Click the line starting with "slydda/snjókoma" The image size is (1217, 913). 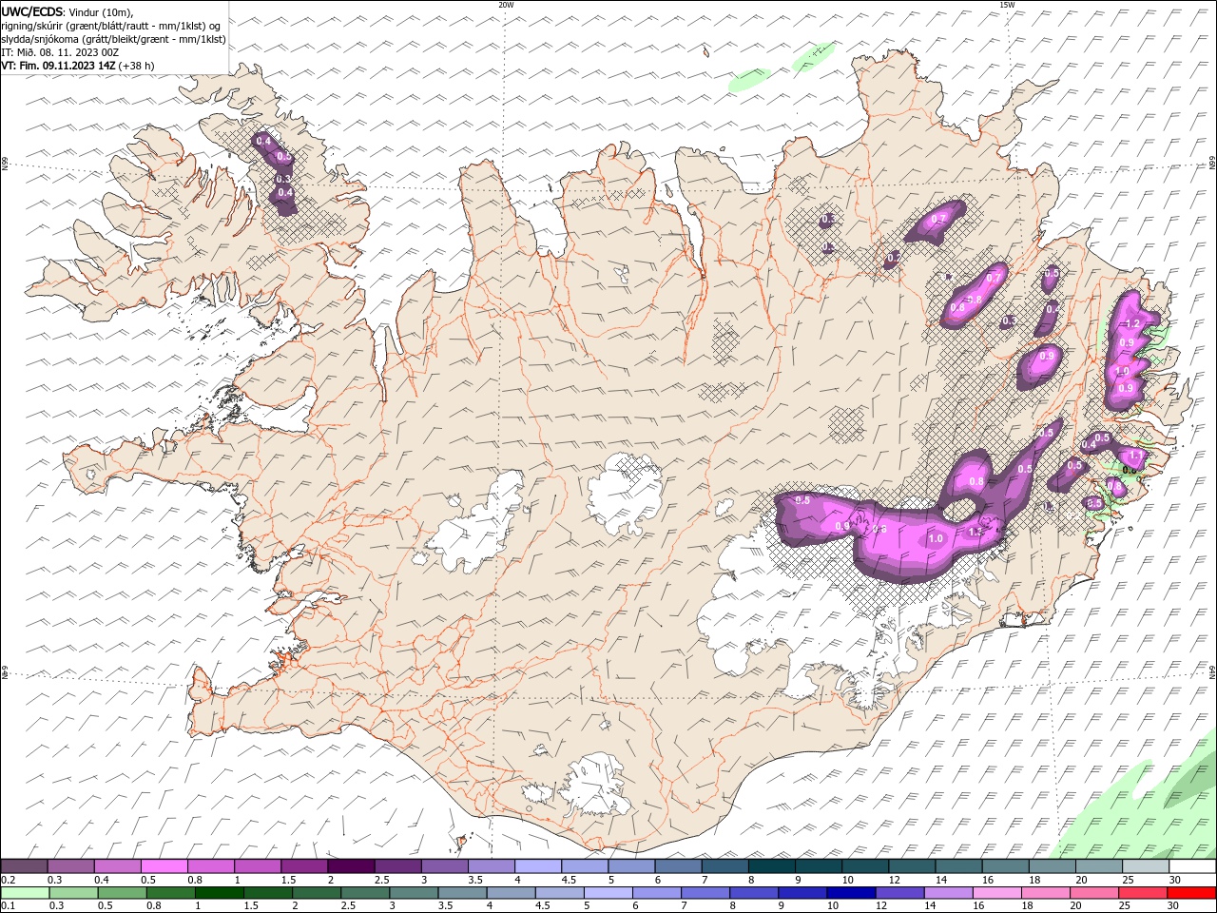click(113, 39)
